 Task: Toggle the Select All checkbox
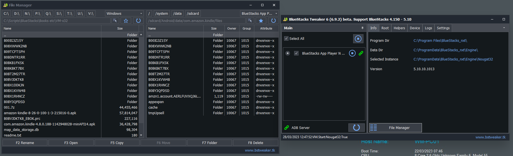pos(286,39)
